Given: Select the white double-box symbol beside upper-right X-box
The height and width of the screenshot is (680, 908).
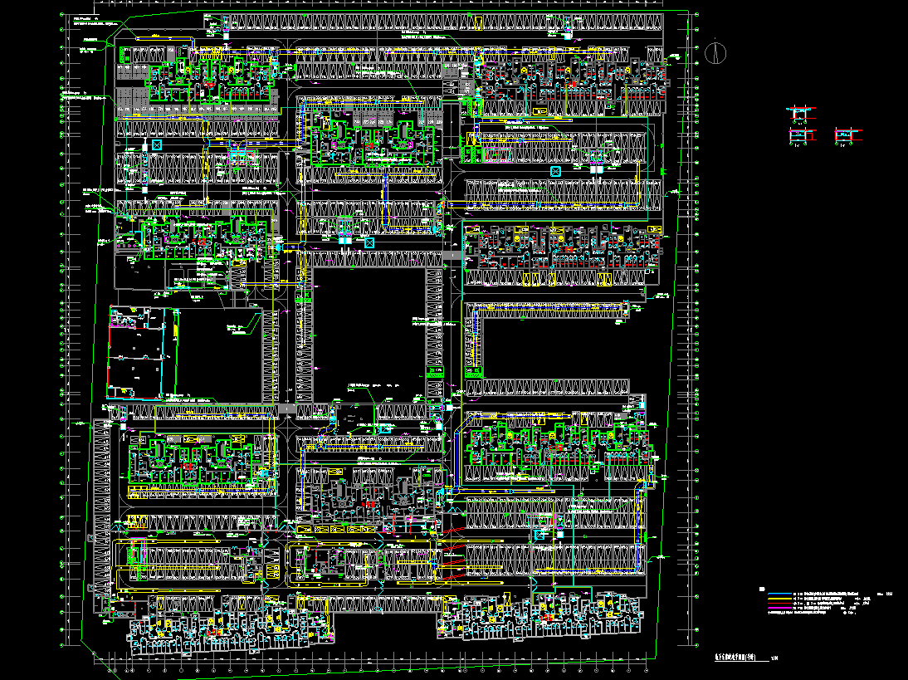Looking at the screenshot, I should [598, 170].
